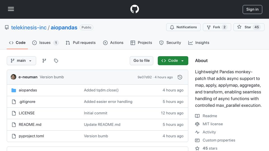Click the About heading
Screen dimensions: 269x151
tap(201, 61)
